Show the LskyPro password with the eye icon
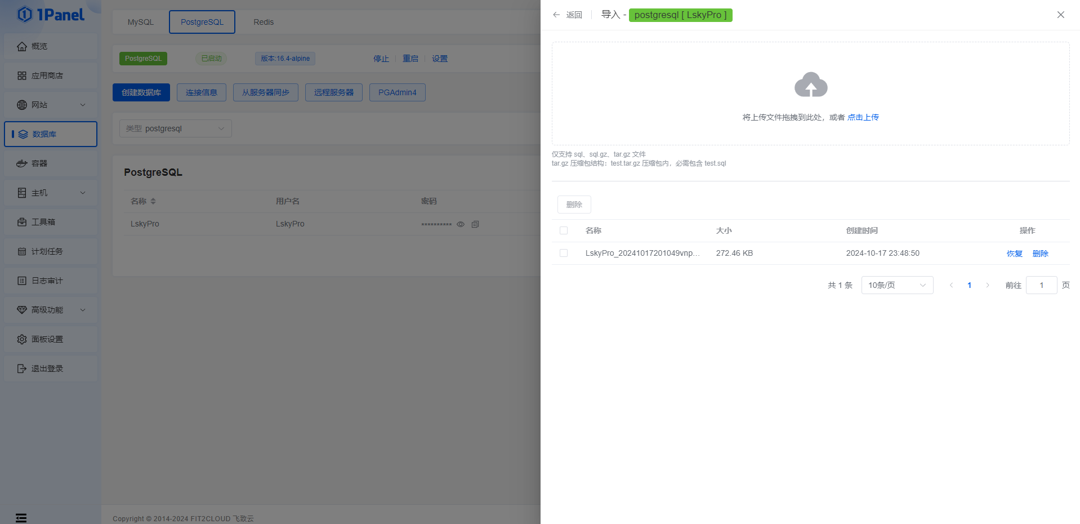 click(x=461, y=224)
